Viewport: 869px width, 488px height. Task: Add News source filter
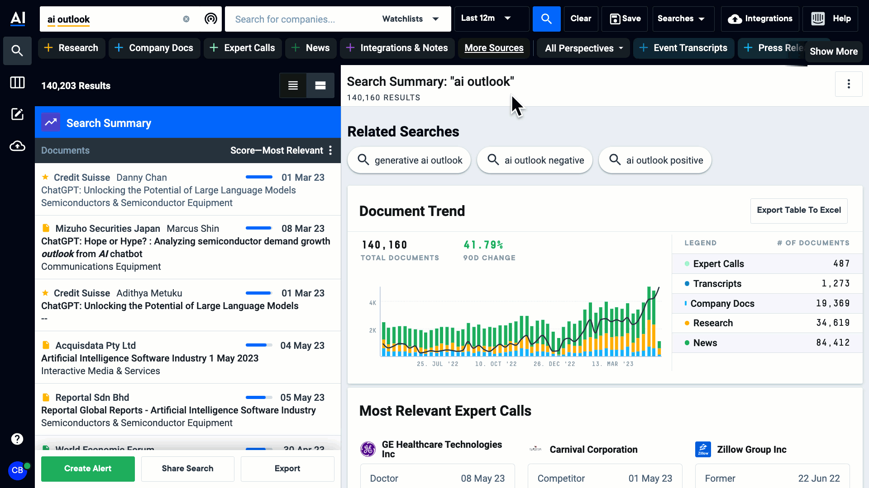pyautogui.click(x=310, y=48)
